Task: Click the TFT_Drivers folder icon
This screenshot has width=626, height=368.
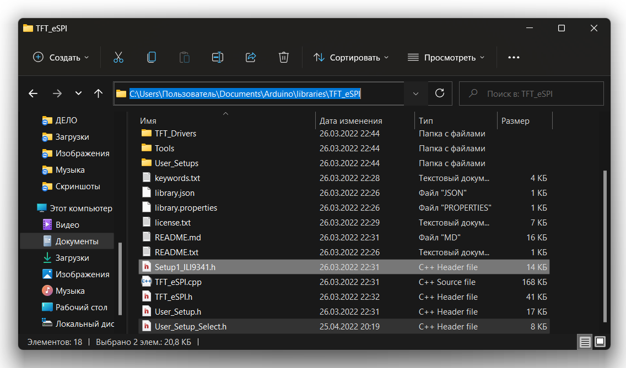Action: [147, 133]
